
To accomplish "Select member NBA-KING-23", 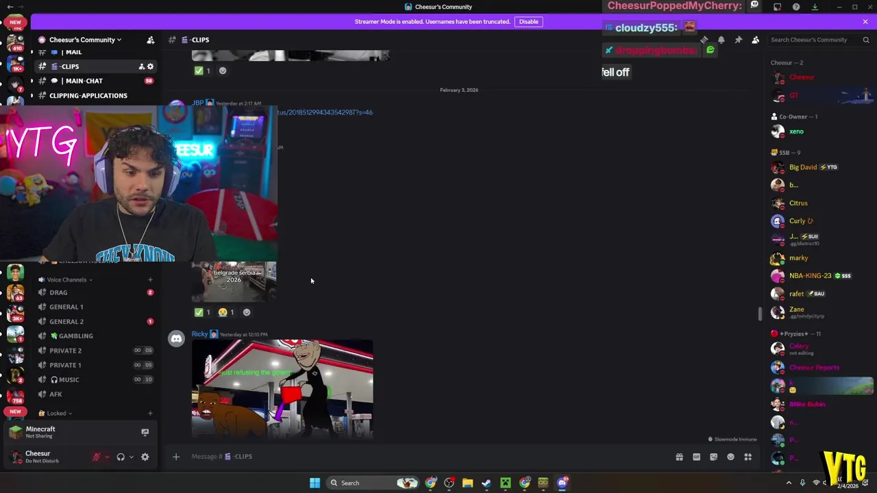I will click(x=810, y=276).
